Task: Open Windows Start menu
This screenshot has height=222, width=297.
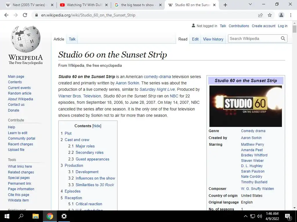Action: pos(7,216)
